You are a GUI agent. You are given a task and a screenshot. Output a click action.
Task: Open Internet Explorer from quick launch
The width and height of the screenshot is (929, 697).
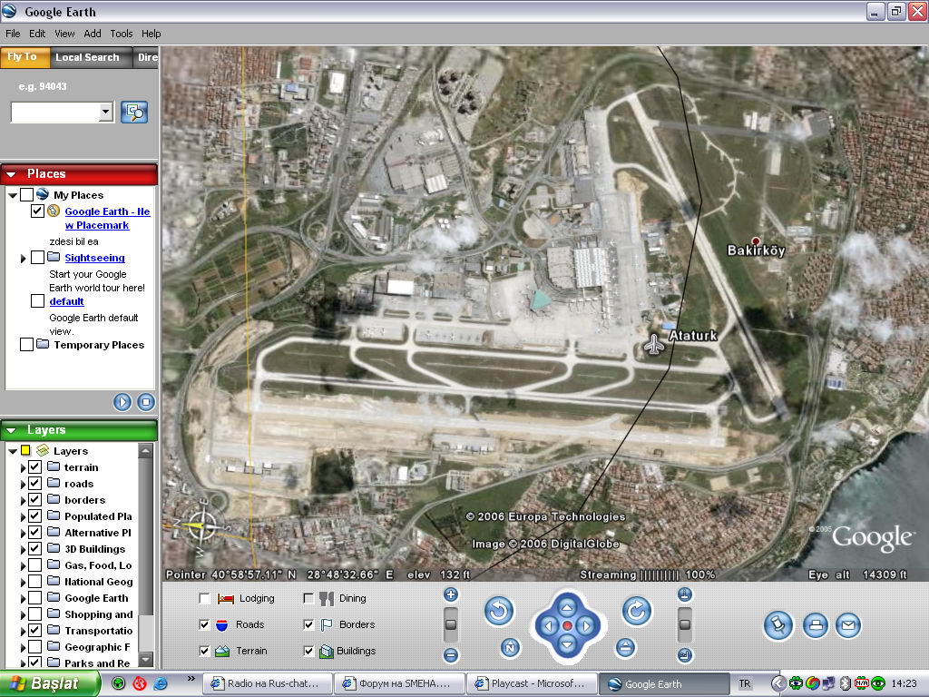click(161, 683)
